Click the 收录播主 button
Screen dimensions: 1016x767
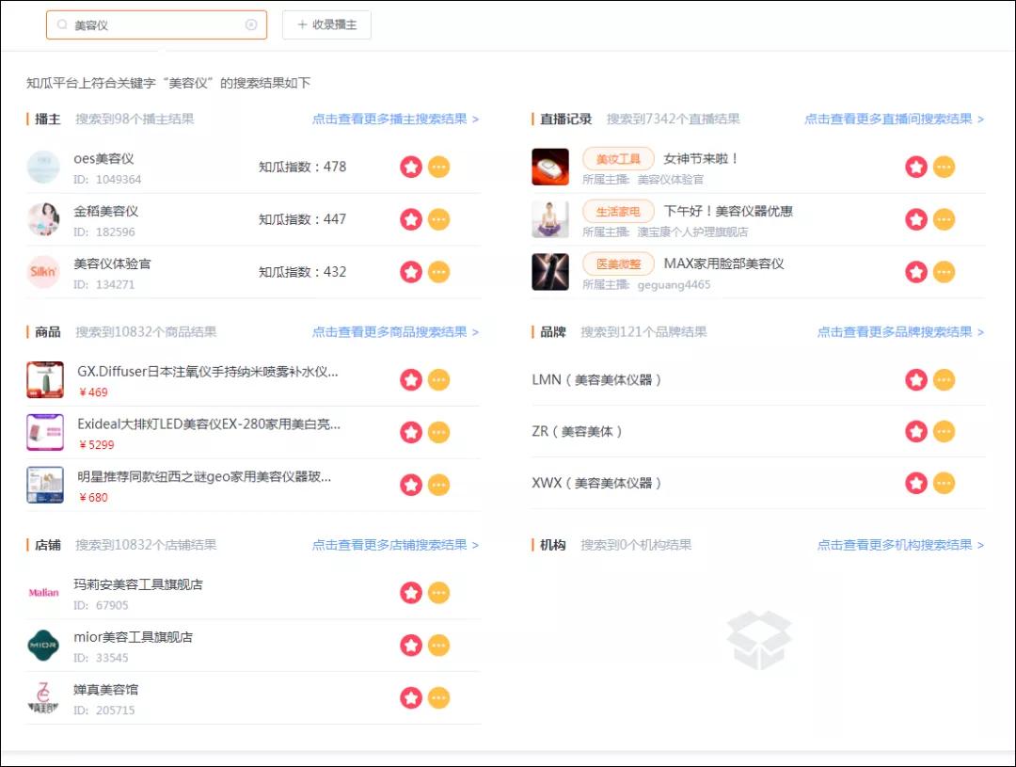point(325,24)
